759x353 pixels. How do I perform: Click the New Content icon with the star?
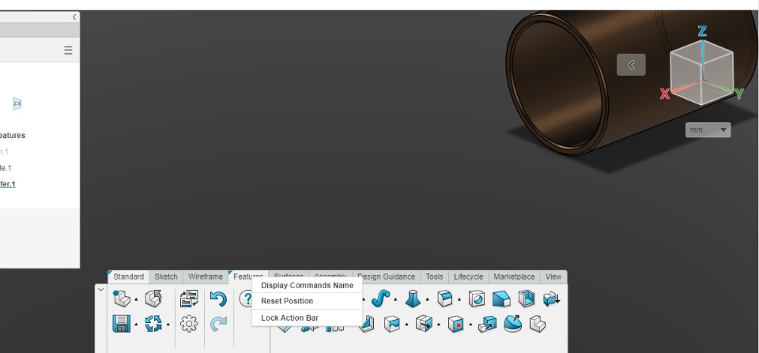tap(121, 299)
